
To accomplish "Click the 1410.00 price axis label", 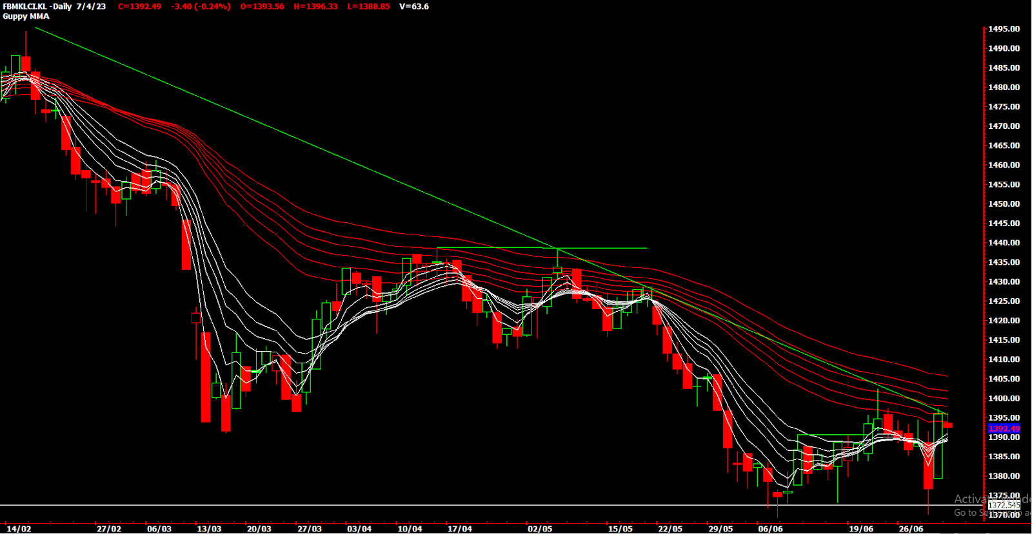I will click(1004, 359).
